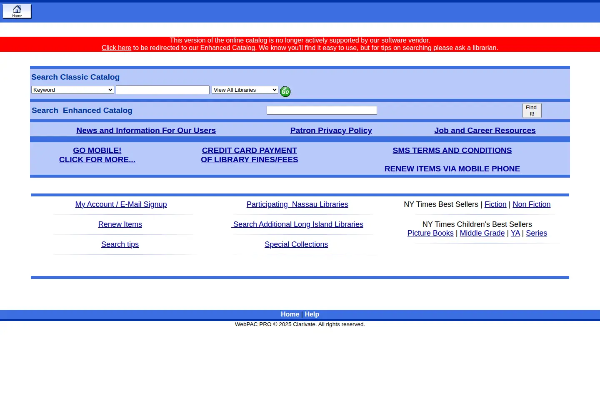Screen dimensions: 600x417
Task: Open NY Times Fiction best sellers
Action: click(x=495, y=204)
